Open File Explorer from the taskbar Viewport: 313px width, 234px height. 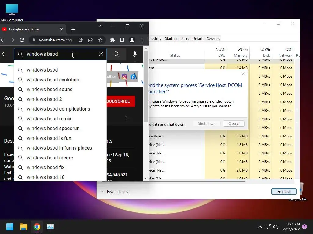[23, 227]
